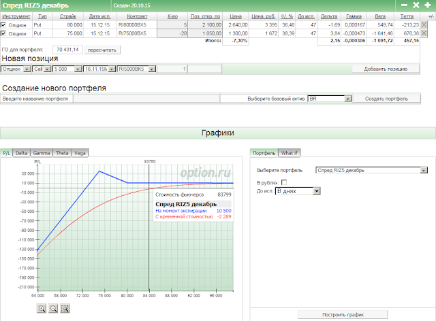Screen dimensions: 436x321
Task: Sort by the Тетта column header
Action: click(x=407, y=16)
